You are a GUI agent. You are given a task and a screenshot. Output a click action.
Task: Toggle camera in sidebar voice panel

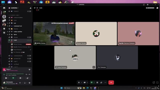pyautogui.click(x=6, y=78)
